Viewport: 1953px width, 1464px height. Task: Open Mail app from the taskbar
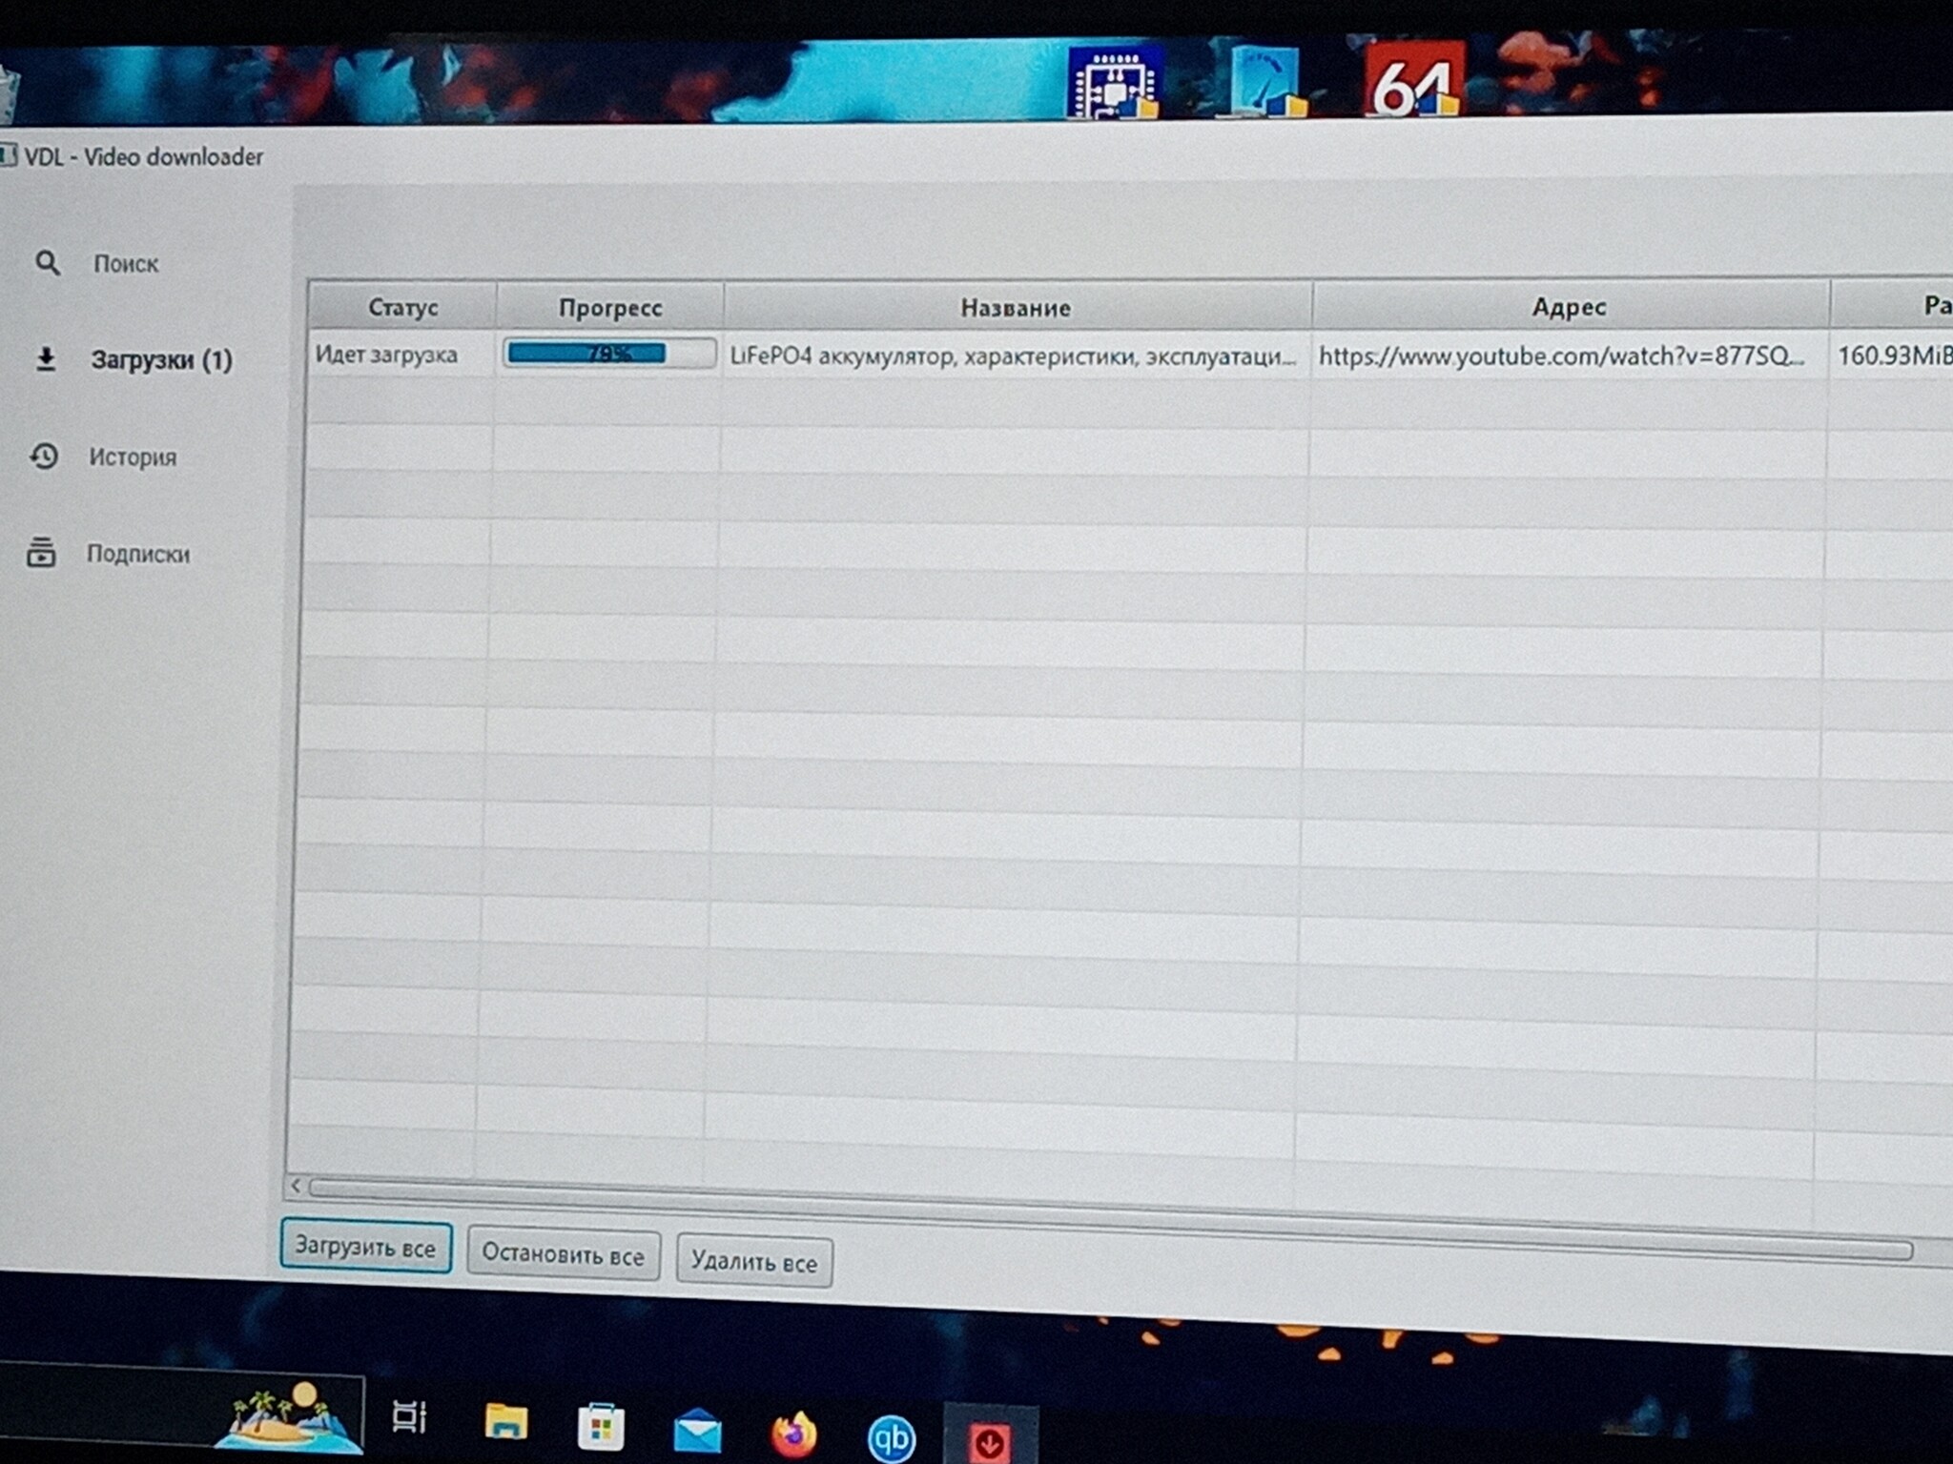697,1431
